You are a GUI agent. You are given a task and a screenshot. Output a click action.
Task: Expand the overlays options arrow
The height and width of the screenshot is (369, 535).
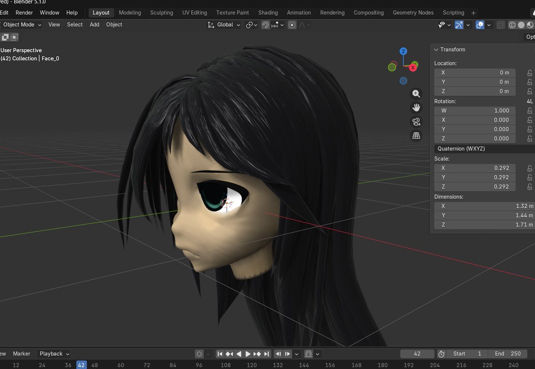(x=489, y=25)
